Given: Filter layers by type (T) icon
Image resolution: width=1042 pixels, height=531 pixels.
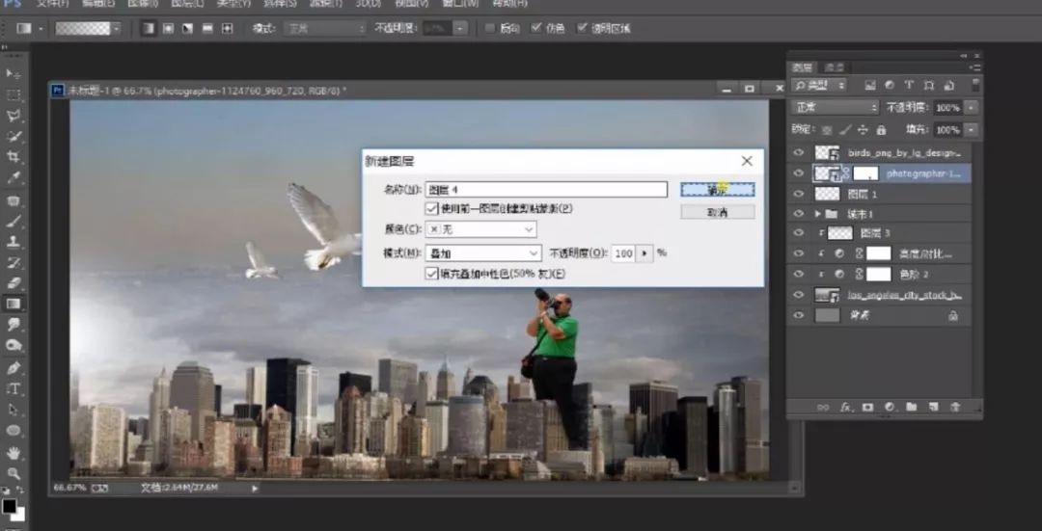Looking at the screenshot, I should click(909, 85).
